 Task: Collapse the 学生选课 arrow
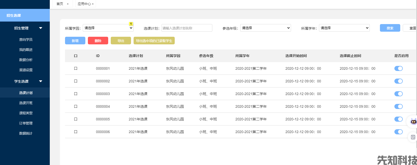tap(41, 81)
